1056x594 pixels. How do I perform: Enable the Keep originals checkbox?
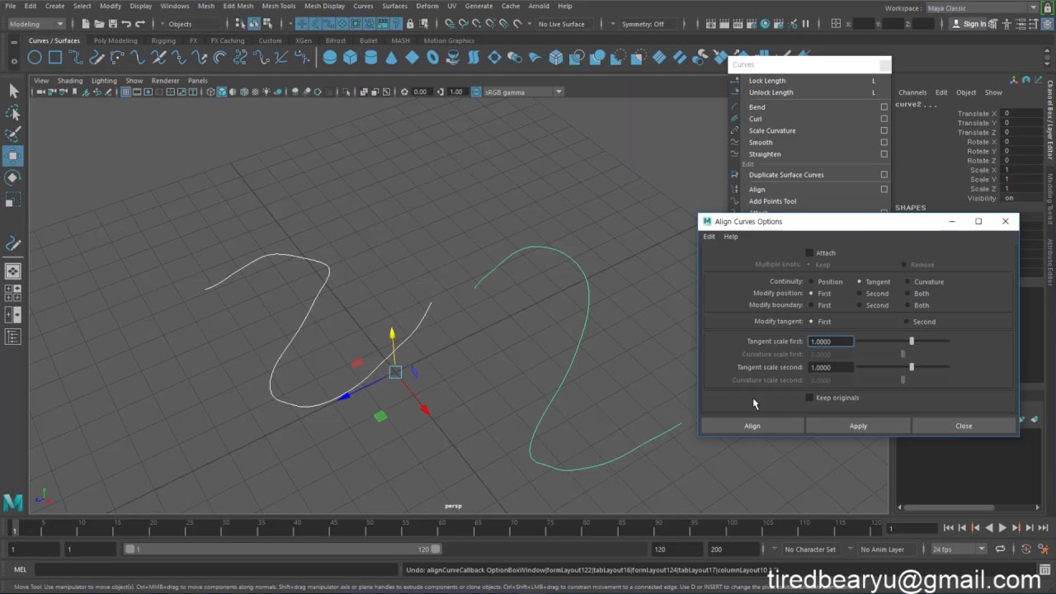point(809,398)
